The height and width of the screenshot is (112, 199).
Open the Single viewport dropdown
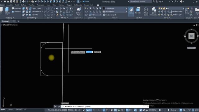click(110, 15)
